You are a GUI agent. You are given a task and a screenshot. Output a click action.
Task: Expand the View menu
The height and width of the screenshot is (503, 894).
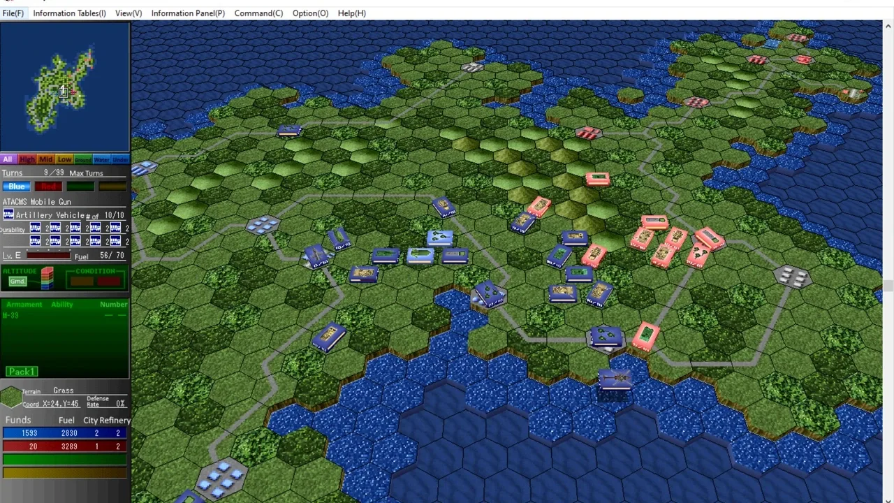129,13
